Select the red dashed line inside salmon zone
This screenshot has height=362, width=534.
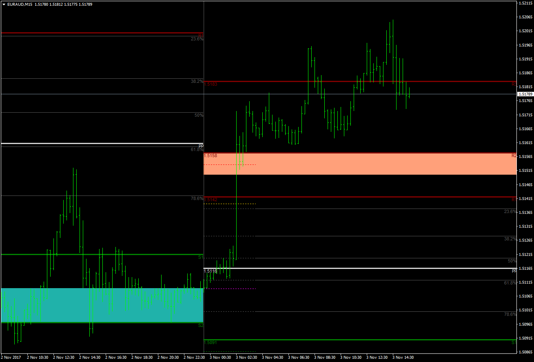pos(230,164)
